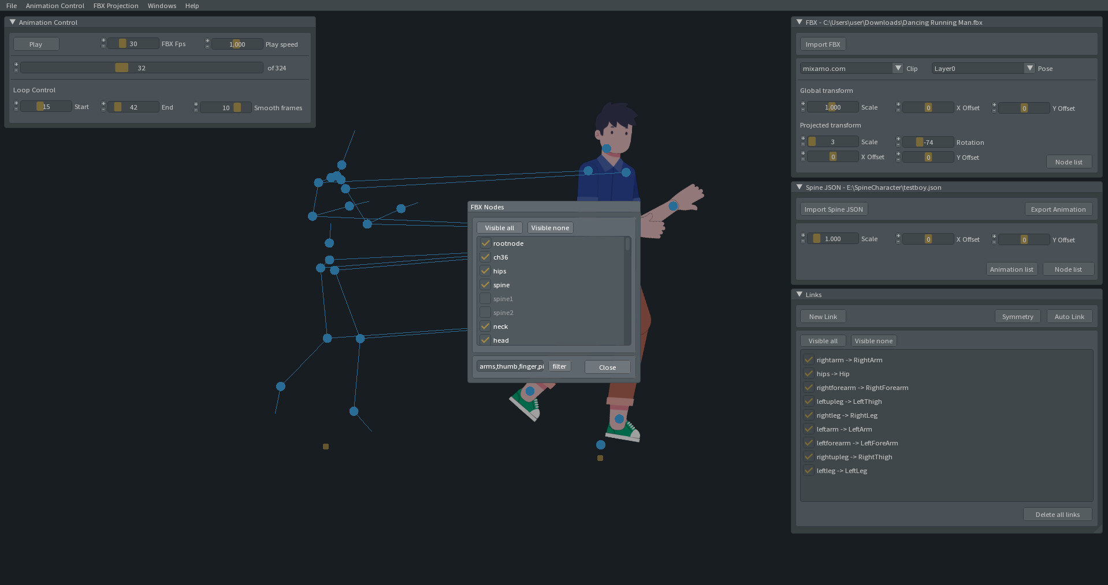The height and width of the screenshot is (585, 1108).
Task: Click the Play button
Action: [x=35, y=44]
